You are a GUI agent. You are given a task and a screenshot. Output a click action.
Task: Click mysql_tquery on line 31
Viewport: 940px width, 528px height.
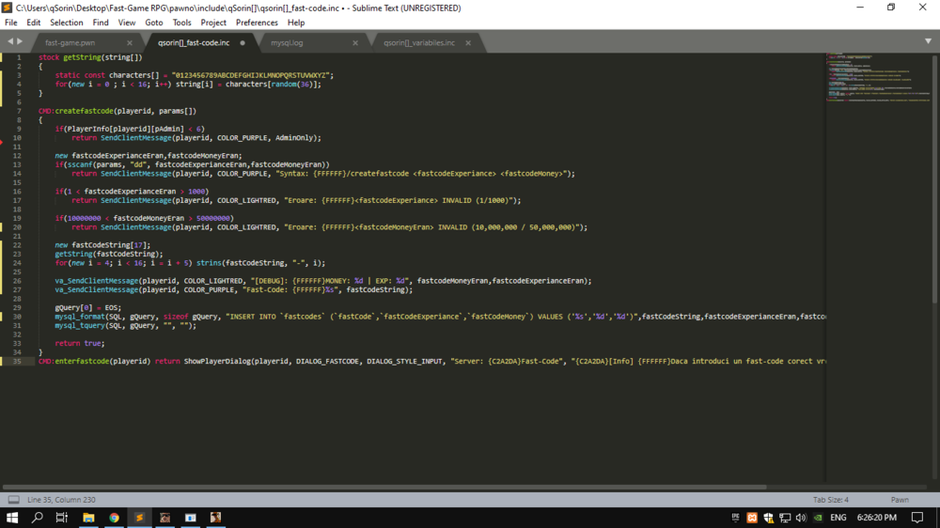tap(80, 325)
